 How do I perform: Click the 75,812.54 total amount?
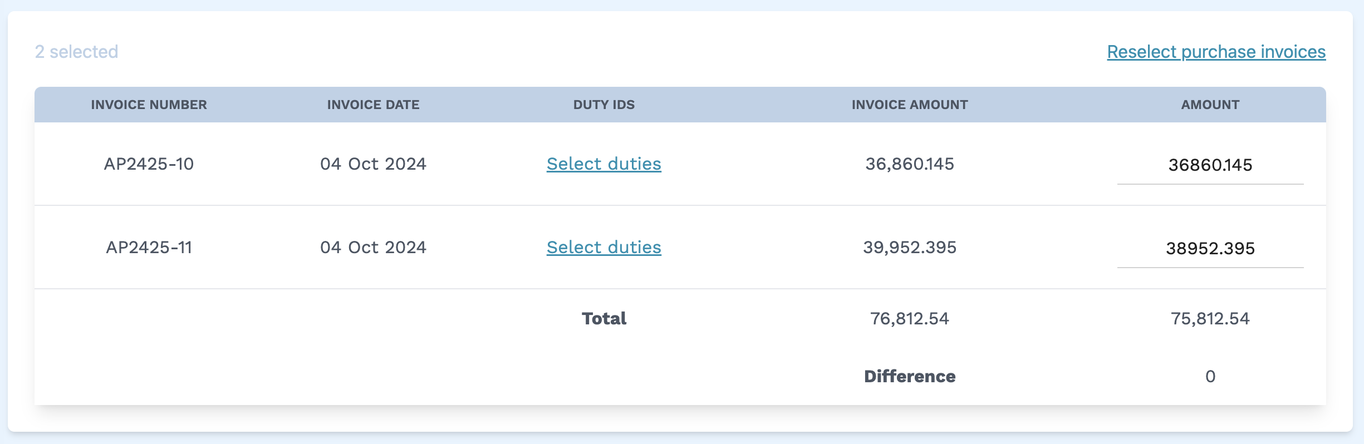pyautogui.click(x=1210, y=319)
